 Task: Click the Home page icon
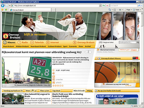coord(109,10)
